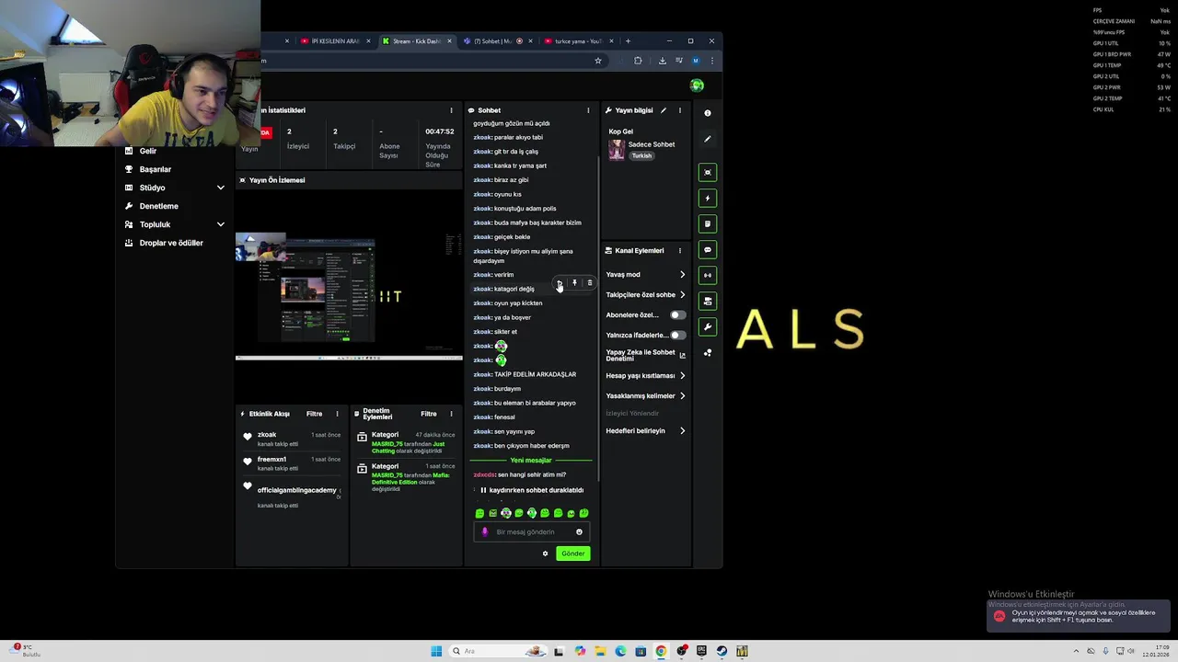Click the 'Sadece Sohbet' category name
The image size is (1178, 662).
[651, 144]
